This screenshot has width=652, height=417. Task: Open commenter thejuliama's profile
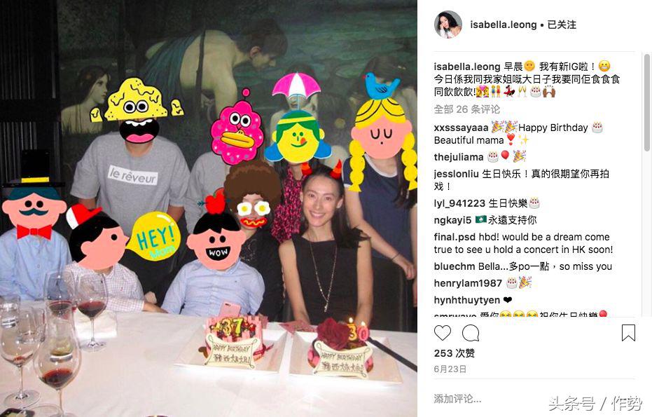tap(459, 157)
